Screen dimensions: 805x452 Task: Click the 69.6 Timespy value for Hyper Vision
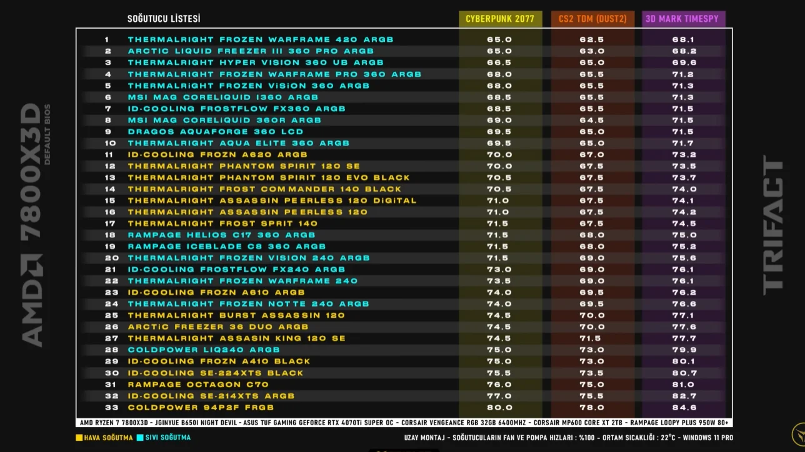[684, 62]
